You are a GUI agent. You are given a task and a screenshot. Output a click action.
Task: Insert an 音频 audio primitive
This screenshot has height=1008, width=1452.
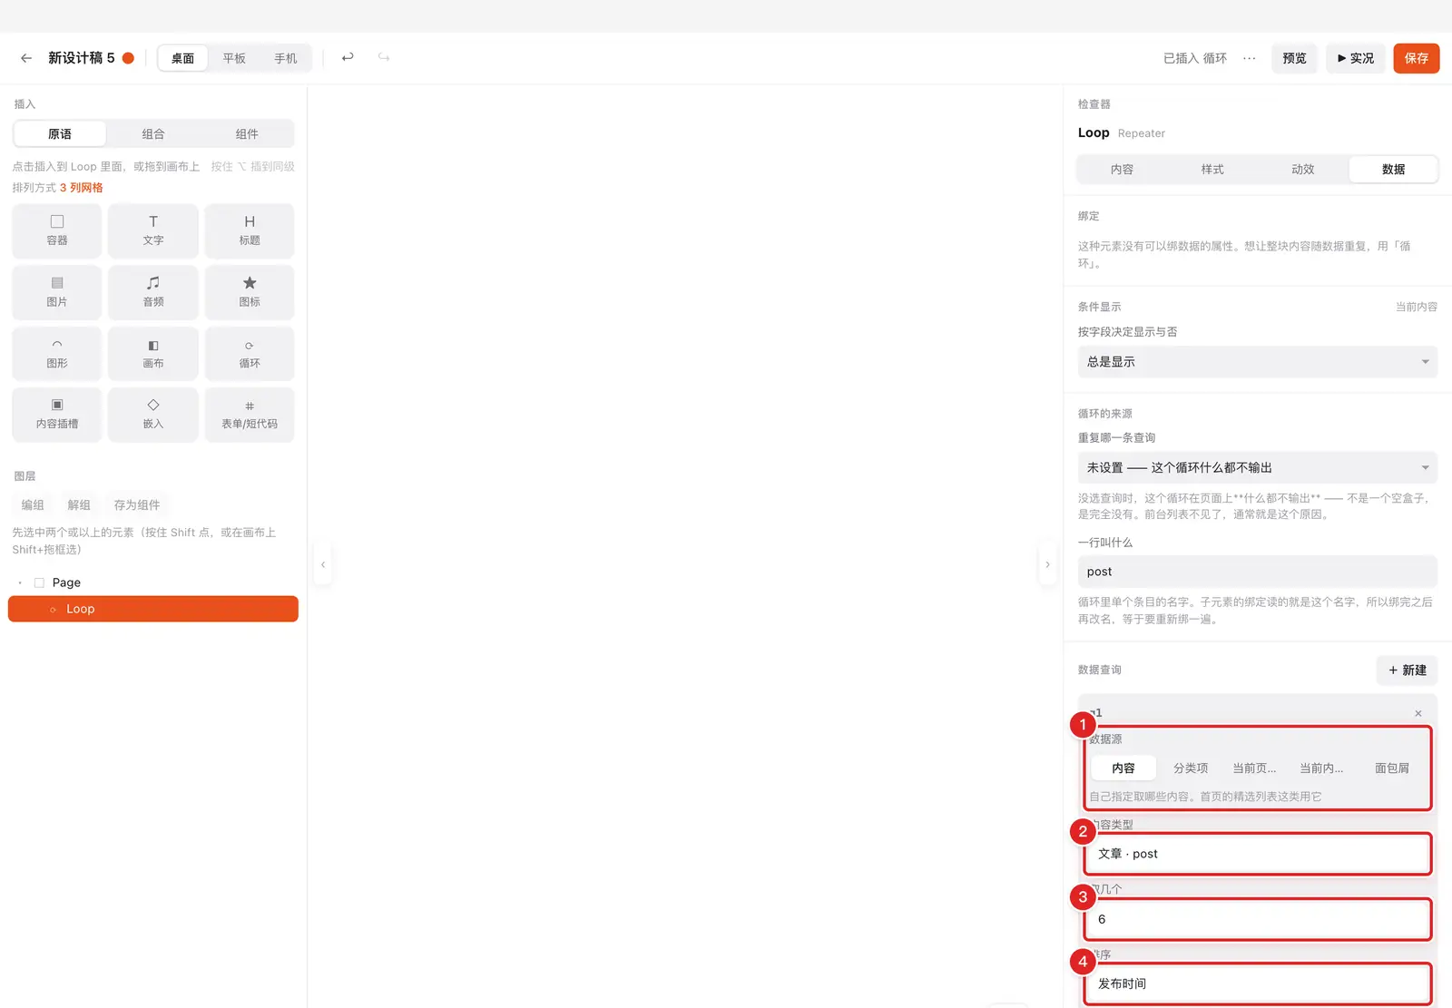(x=153, y=292)
